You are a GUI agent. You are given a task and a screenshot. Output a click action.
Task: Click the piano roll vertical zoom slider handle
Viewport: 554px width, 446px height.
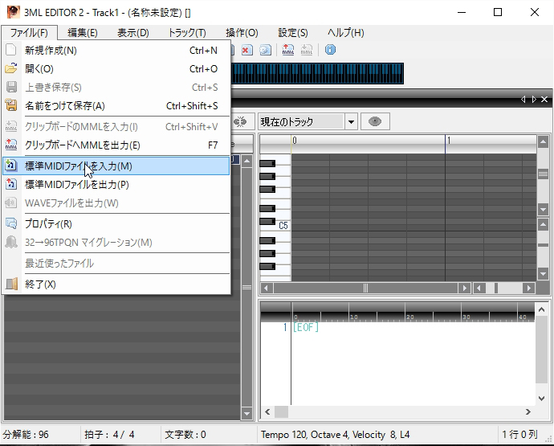point(543,245)
